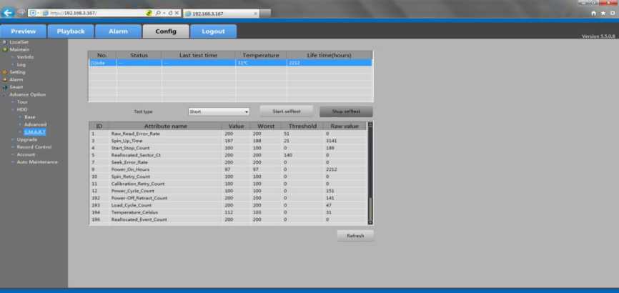619x293 pixels.
Task: Select the highlighted disk row in table
Action: [229, 63]
